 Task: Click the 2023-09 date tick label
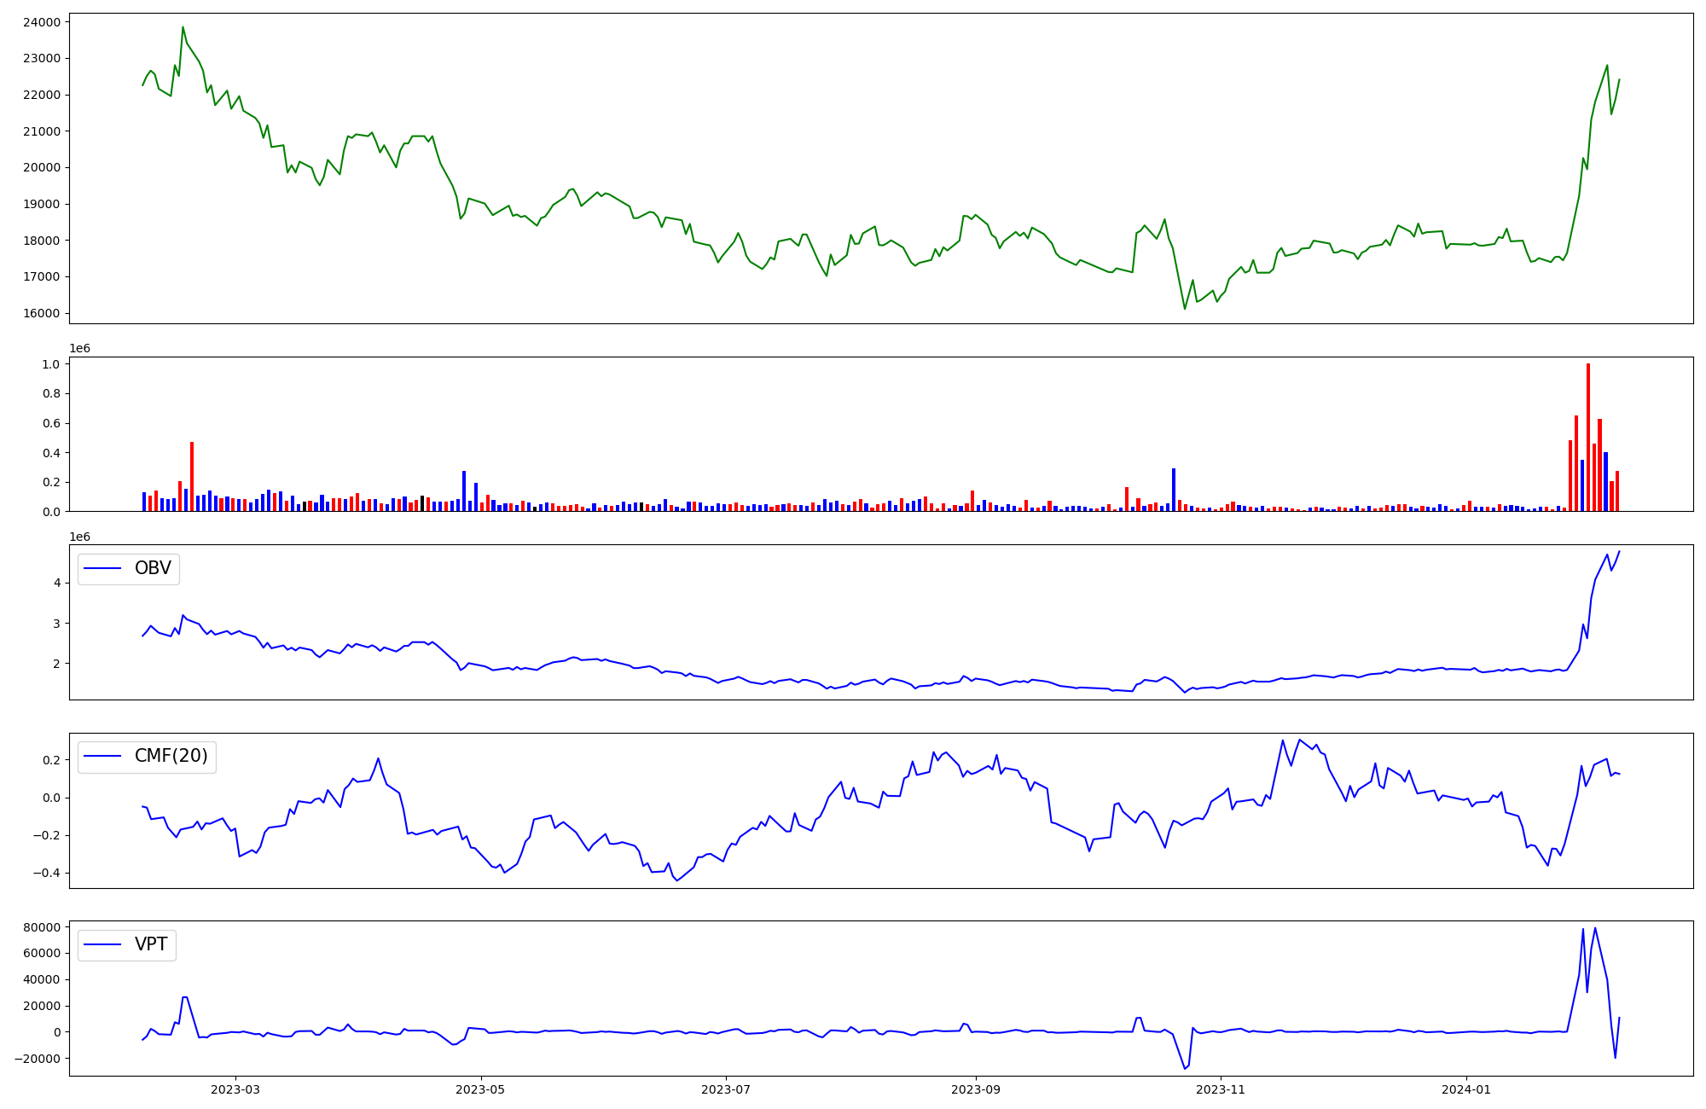pos(976,1089)
